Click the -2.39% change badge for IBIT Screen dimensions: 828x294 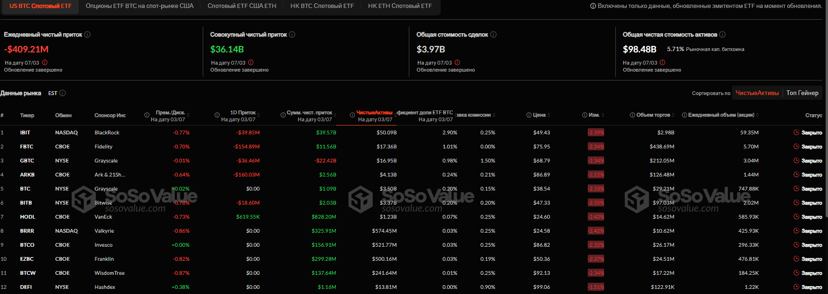point(596,132)
